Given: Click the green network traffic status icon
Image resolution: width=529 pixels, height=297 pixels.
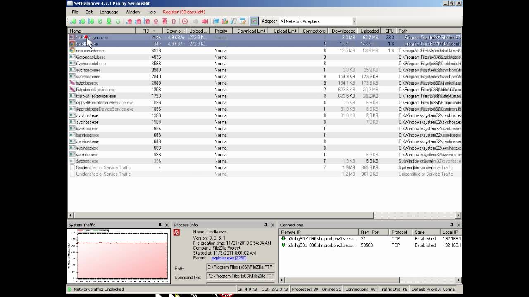Looking at the screenshot, I should (x=70, y=290).
